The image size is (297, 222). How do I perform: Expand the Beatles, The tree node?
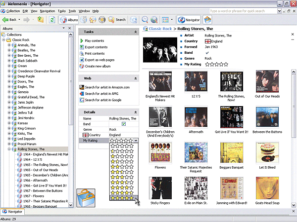click(x=9, y=50)
